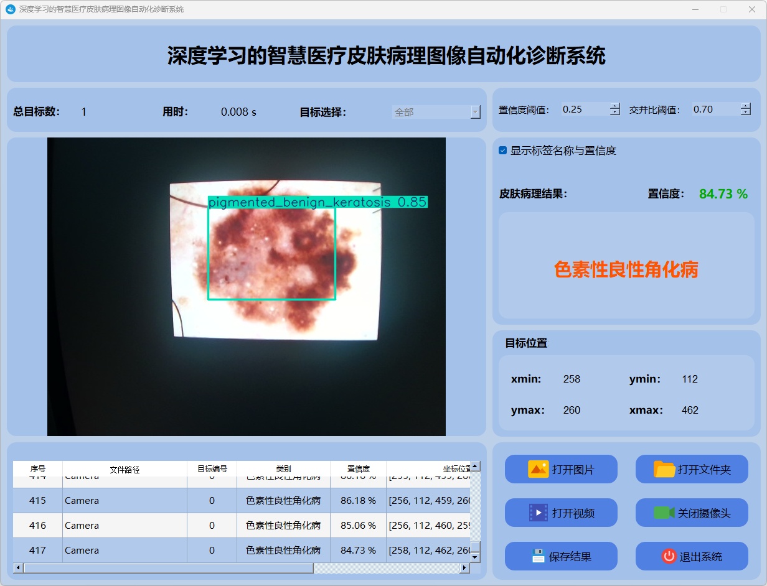Click the ymax value 260
The height and width of the screenshot is (586, 767).
[x=572, y=410]
